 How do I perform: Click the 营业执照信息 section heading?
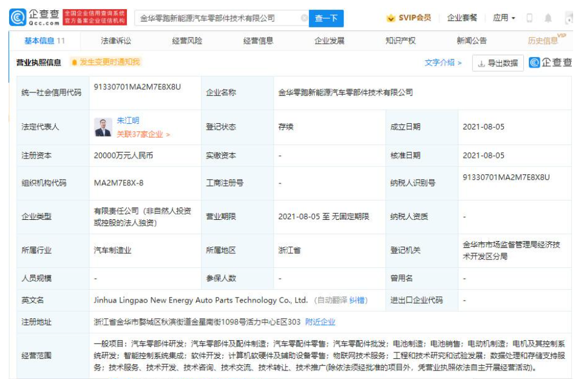click(38, 63)
